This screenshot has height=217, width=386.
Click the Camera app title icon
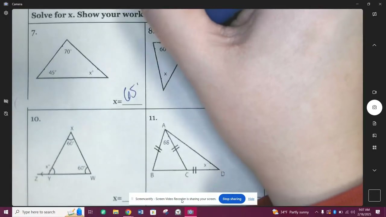(x=6, y=4)
